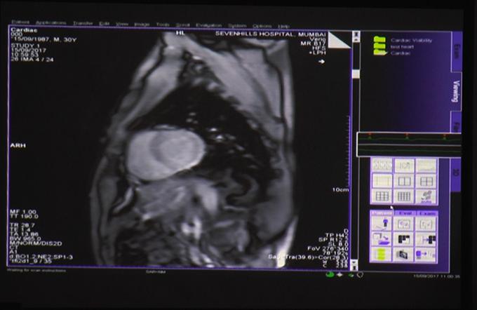The image size is (477, 310).
Task: Switch to the Viewing task card tab
Action: tap(455, 91)
